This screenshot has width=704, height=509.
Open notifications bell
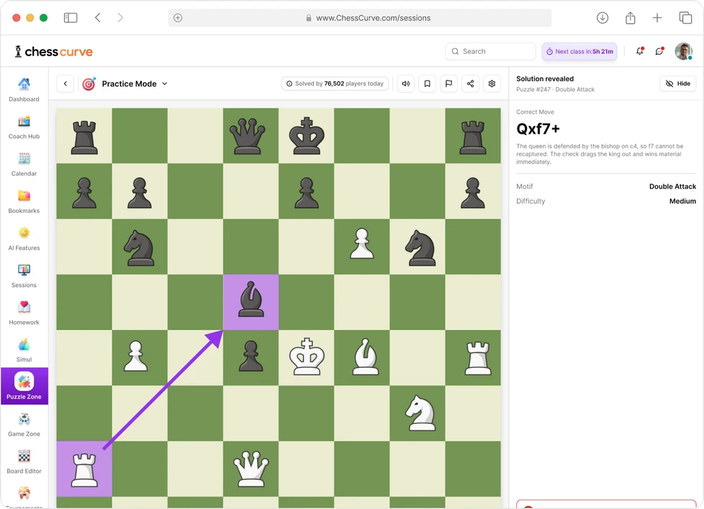pos(640,51)
